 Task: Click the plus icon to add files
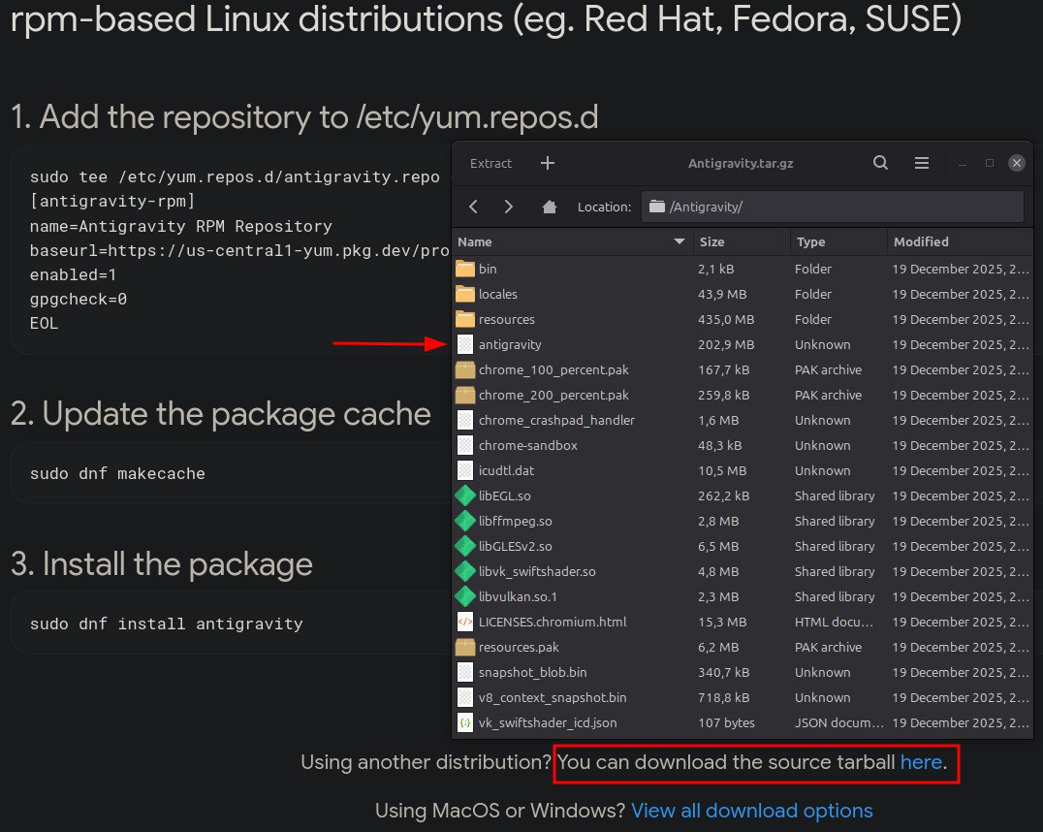click(548, 163)
